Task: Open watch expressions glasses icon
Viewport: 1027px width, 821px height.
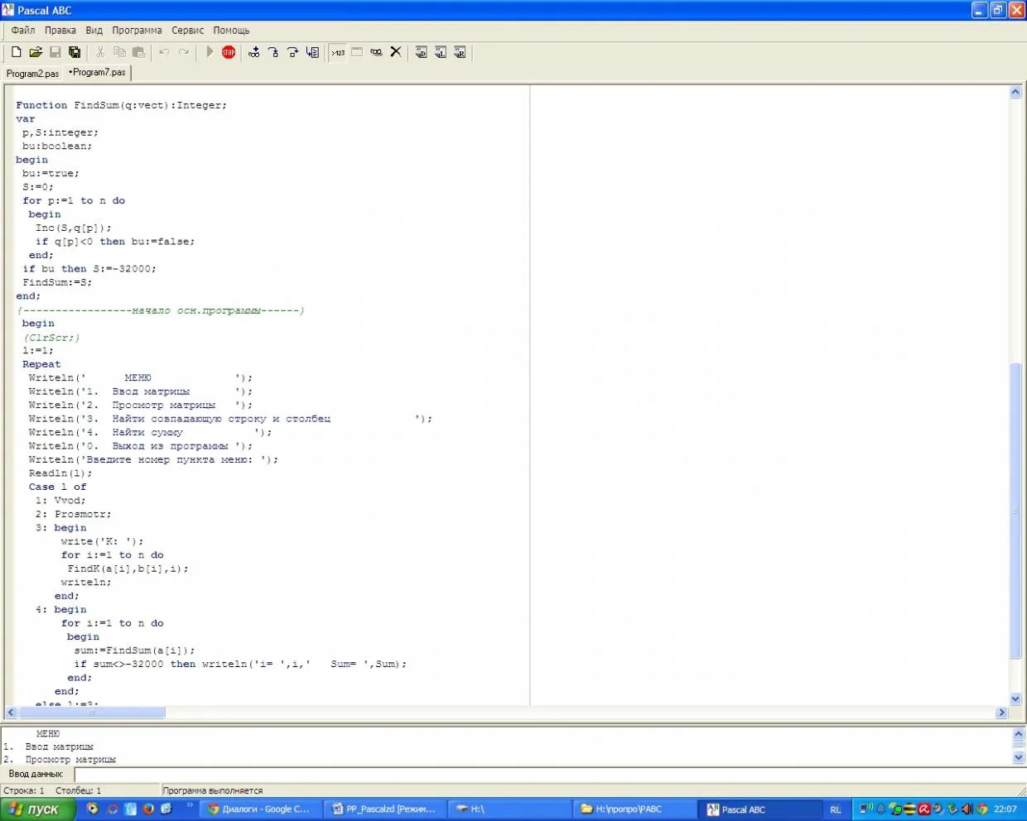Action: point(377,52)
